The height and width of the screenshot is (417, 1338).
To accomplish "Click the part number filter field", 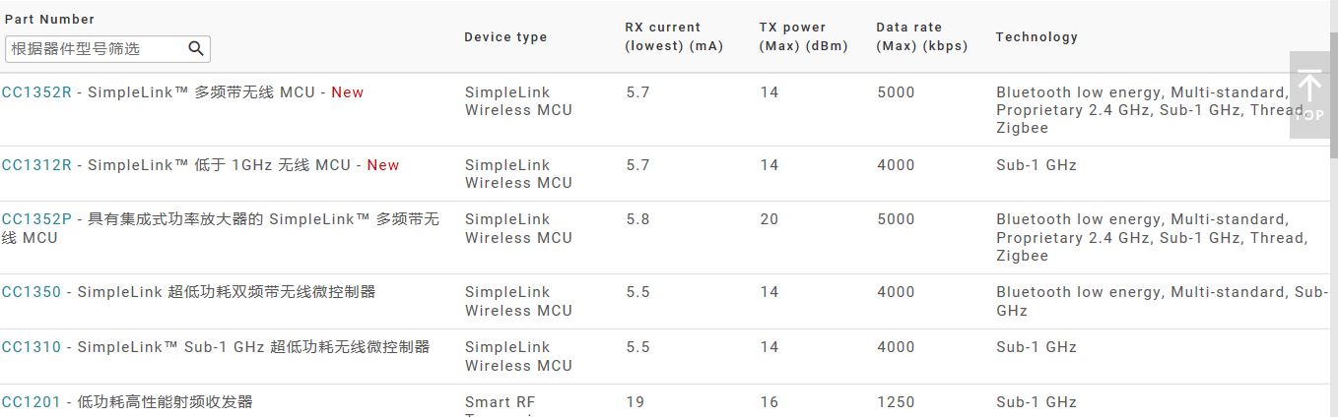I will coord(95,48).
